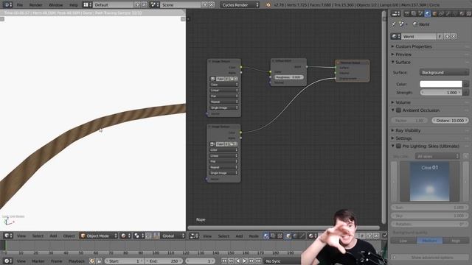Screen dimensions: 472x265
Task: Open the Surface Background shader dropdown
Action: (x=444, y=72)
